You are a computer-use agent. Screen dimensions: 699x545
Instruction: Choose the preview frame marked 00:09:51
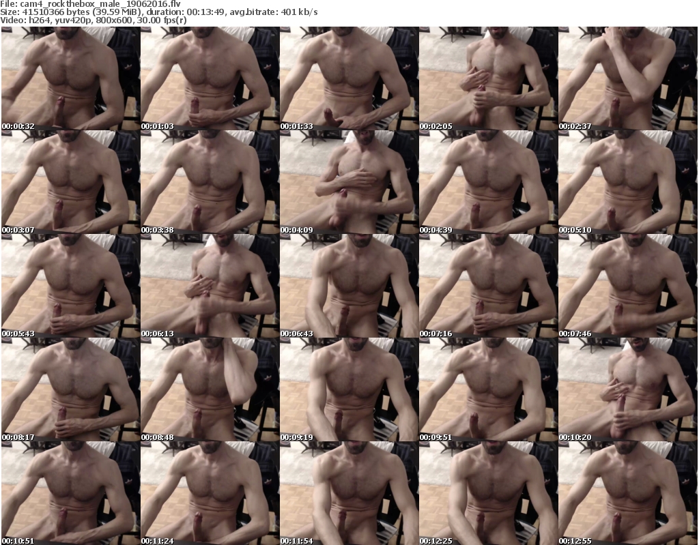(x=489, y=389)
